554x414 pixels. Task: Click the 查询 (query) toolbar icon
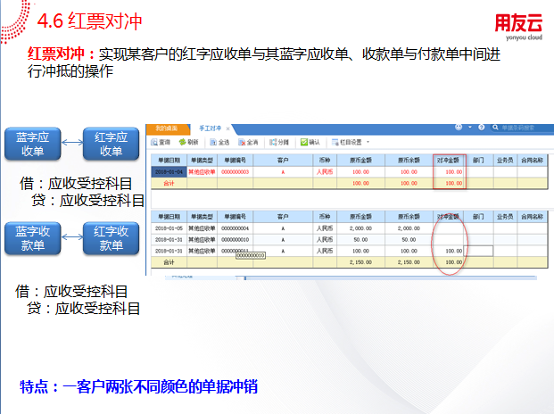point(154,143)
